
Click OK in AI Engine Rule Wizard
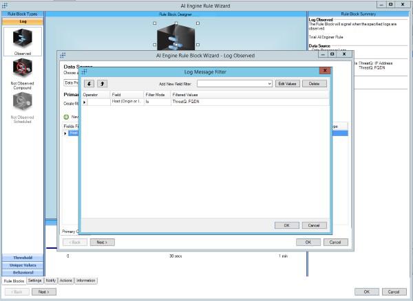tap(367, 292)
